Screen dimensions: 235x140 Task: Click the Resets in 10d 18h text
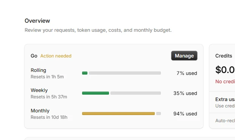[x=49, y=117]
